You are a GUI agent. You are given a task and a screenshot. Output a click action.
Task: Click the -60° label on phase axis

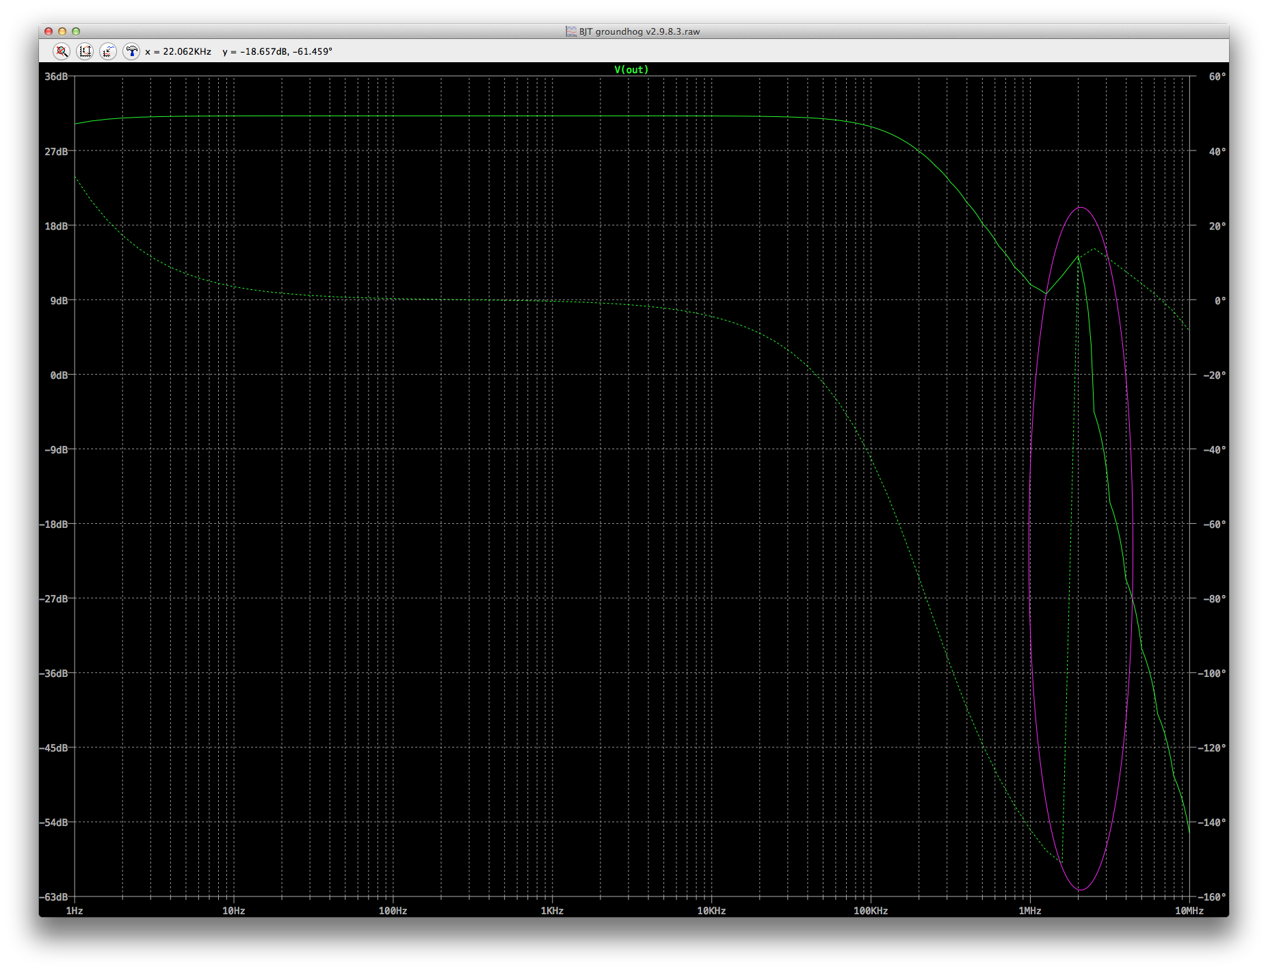point(1215,524)
